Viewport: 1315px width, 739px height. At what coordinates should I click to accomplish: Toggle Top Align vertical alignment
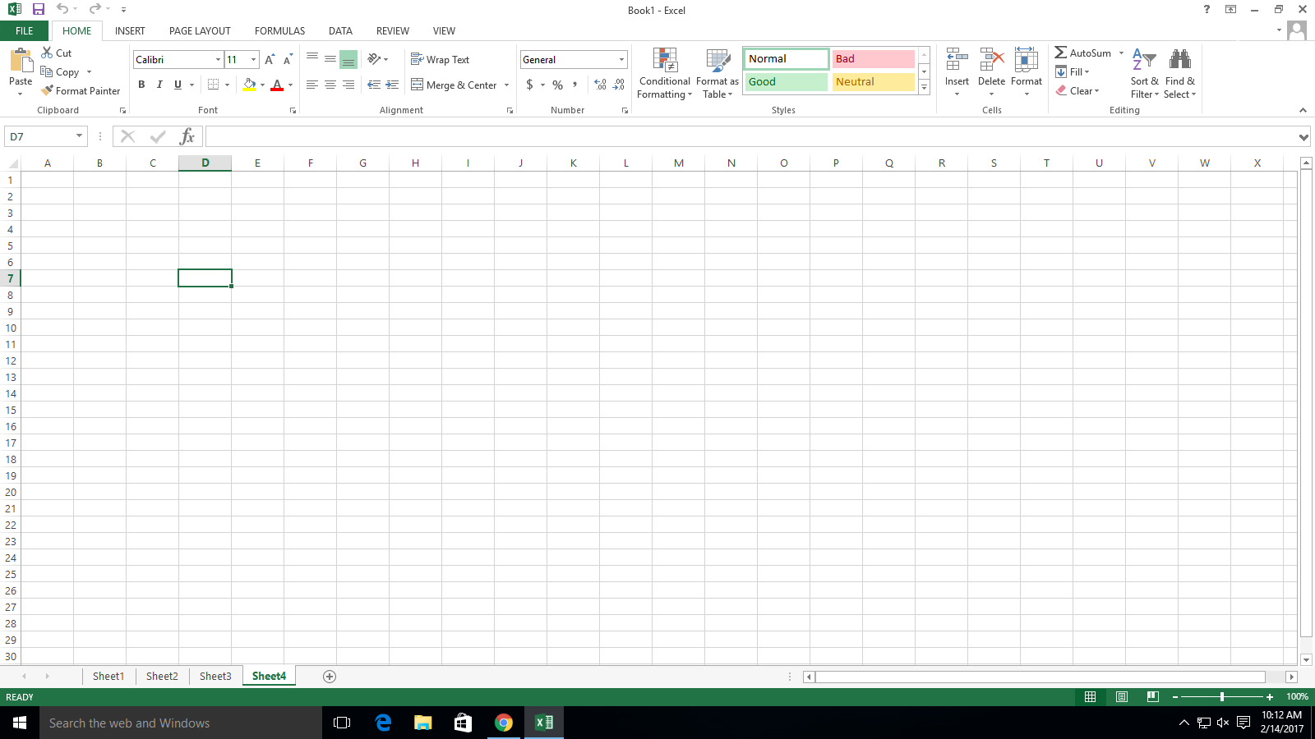312,59
